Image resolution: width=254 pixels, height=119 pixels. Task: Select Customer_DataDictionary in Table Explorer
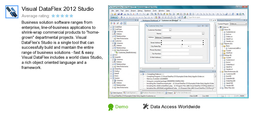127,52
